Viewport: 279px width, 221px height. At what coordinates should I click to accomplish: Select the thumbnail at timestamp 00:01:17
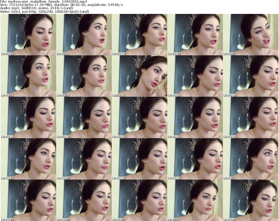click(195, 159)
